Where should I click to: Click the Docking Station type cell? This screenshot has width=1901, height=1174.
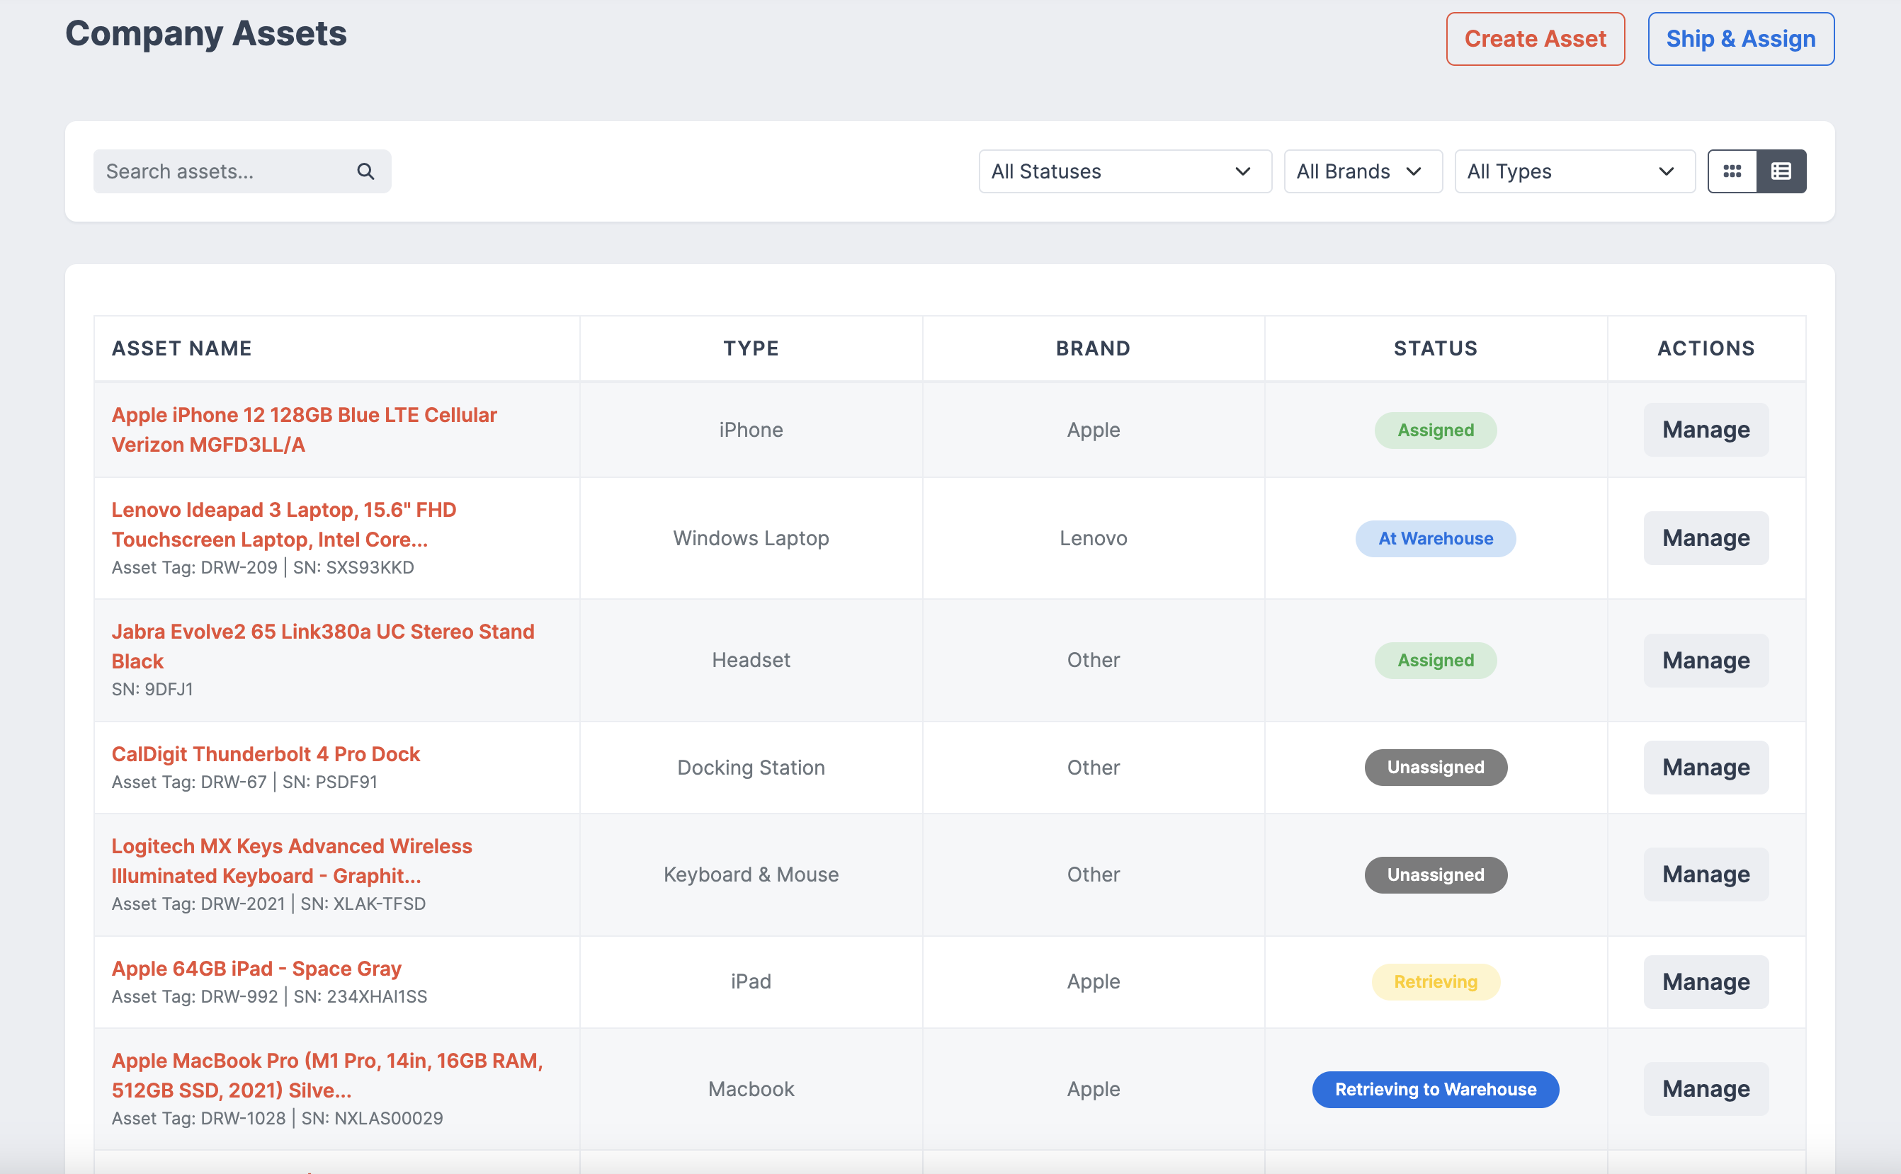coord(751,767)
